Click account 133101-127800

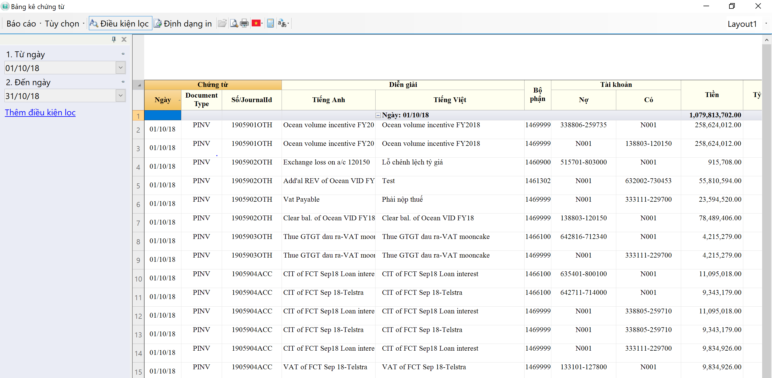[x=583, y=367]
